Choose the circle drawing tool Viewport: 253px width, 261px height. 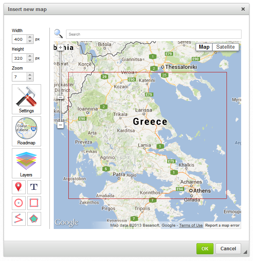tap(19, 203)
